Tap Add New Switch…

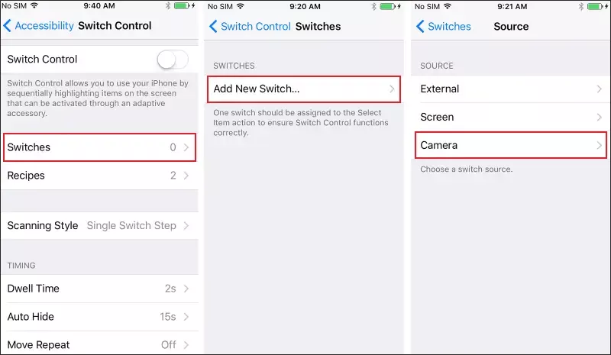pos(304,89)
